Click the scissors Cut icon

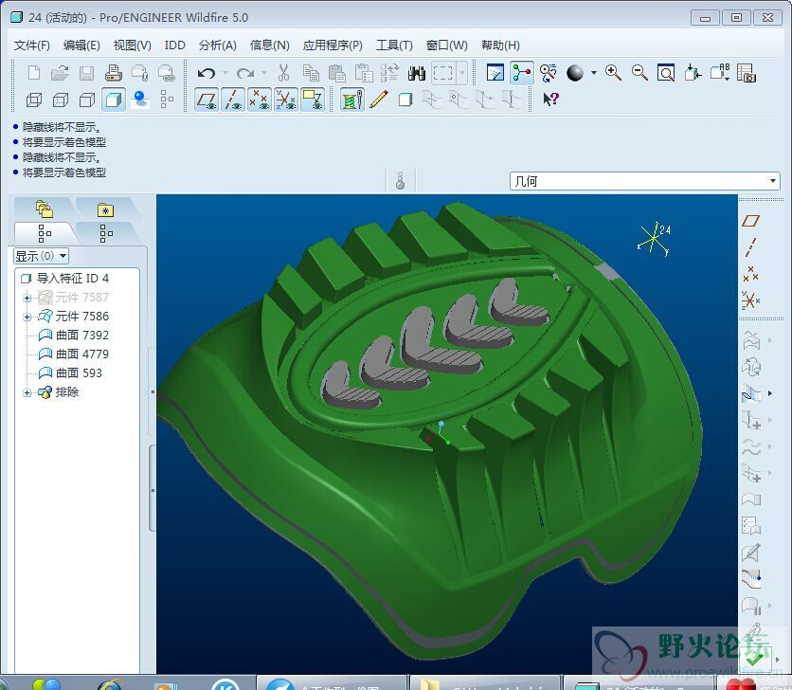click(284, 73)
